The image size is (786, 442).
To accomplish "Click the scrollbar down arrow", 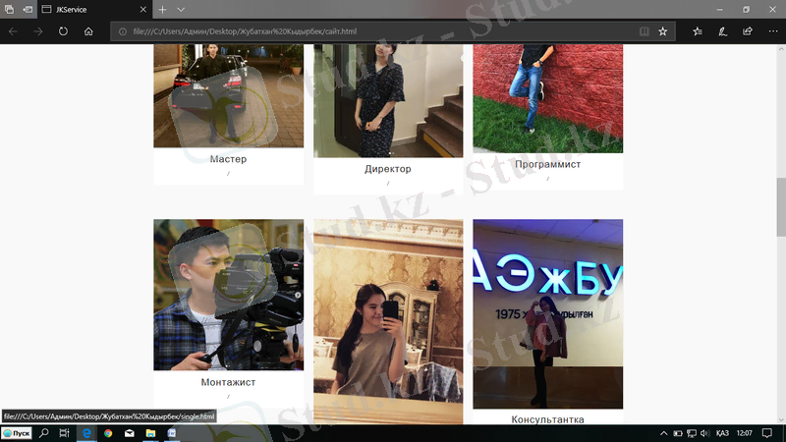I will pyautogui.click(x=781, y=420).
